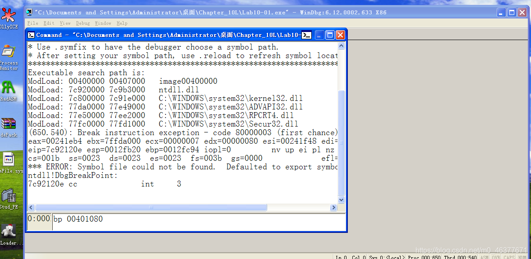The image size is (531, 259).
Task: Open the Help menu
Action: 122,23
